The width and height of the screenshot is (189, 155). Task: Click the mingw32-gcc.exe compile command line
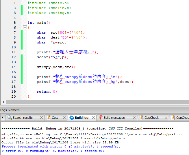click(91, 134)
